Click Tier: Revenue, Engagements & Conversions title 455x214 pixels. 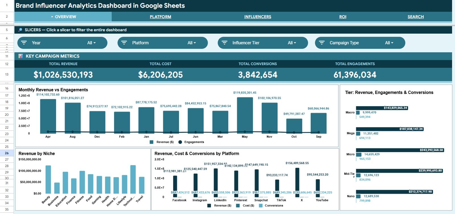click(389, 93)
